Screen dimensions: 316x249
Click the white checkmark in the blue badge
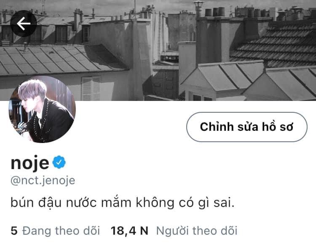[59, 162]
